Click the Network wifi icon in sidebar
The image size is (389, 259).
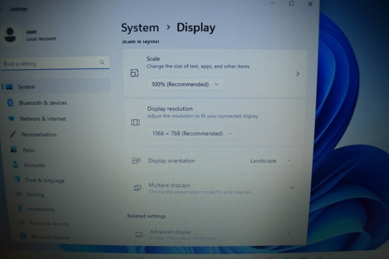click(11, 118)
